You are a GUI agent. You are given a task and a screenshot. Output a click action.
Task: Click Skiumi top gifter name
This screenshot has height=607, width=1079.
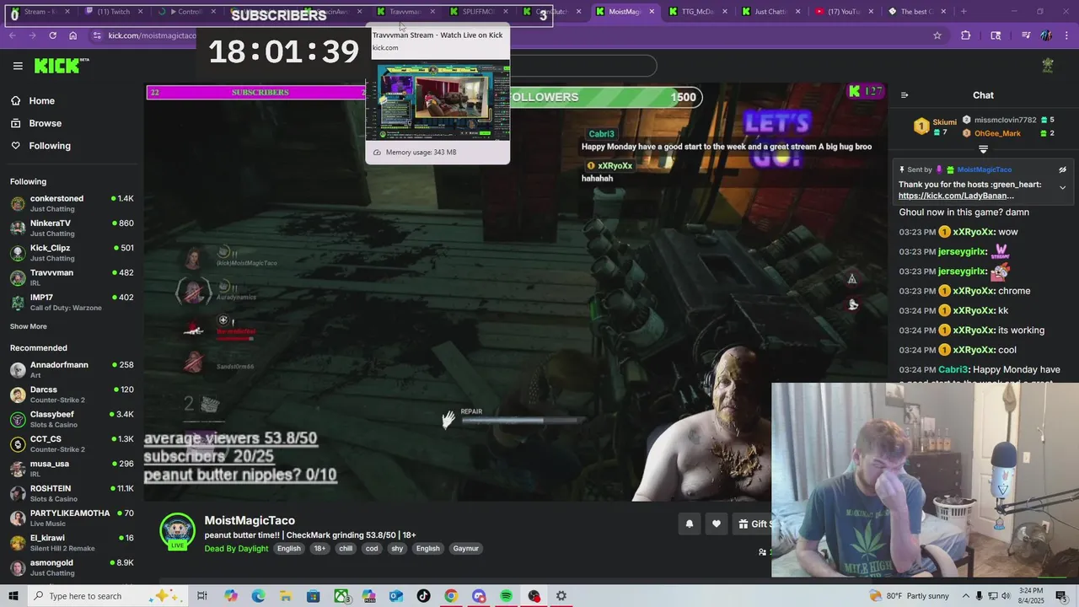(944, 122)
